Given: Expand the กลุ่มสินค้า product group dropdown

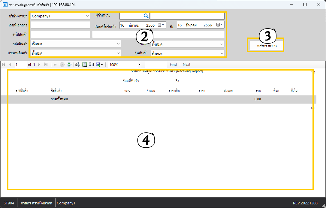Looking at the screenshot, I should [x=118, y=44].
